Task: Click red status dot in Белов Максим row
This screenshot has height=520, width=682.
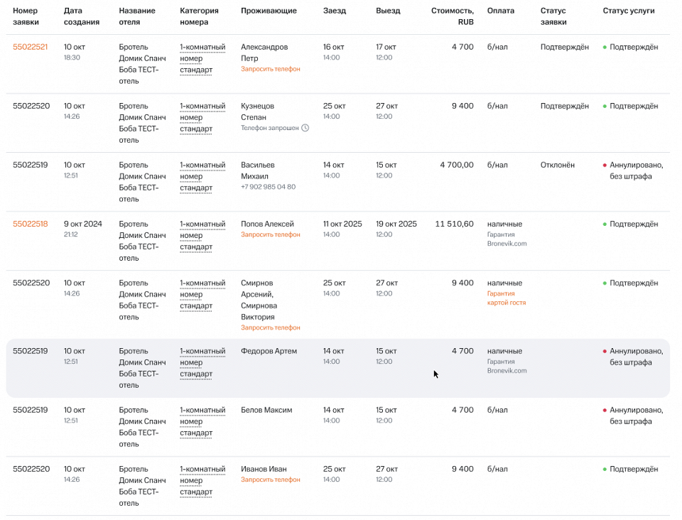Action: click(605, 411)
